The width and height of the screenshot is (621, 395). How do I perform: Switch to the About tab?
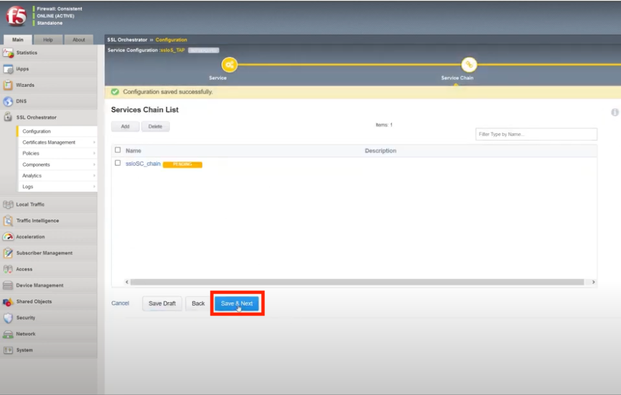coord(79,40)
